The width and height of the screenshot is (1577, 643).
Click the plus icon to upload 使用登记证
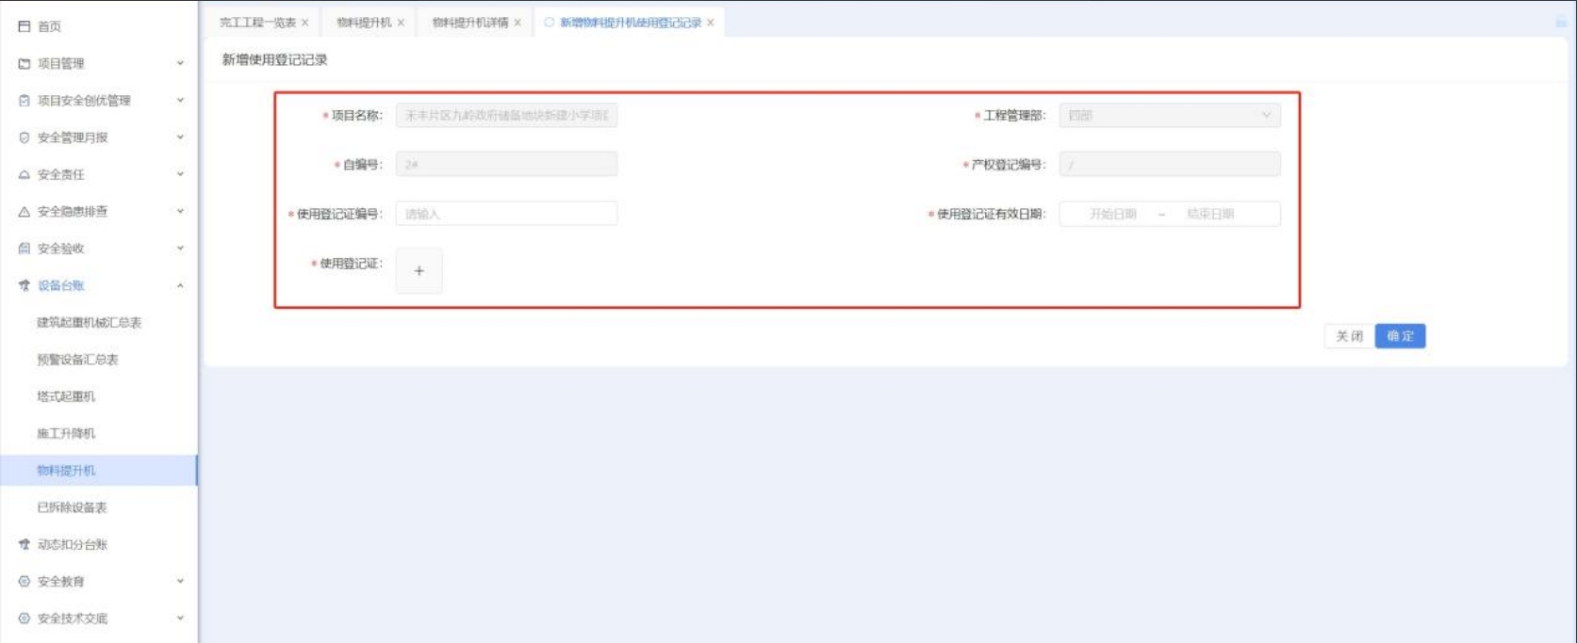point(419,271)
